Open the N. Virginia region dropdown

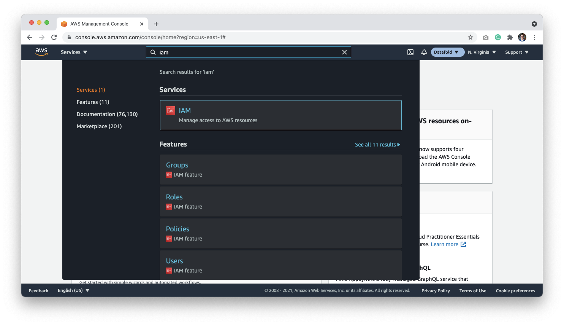[x=482, y=52]
